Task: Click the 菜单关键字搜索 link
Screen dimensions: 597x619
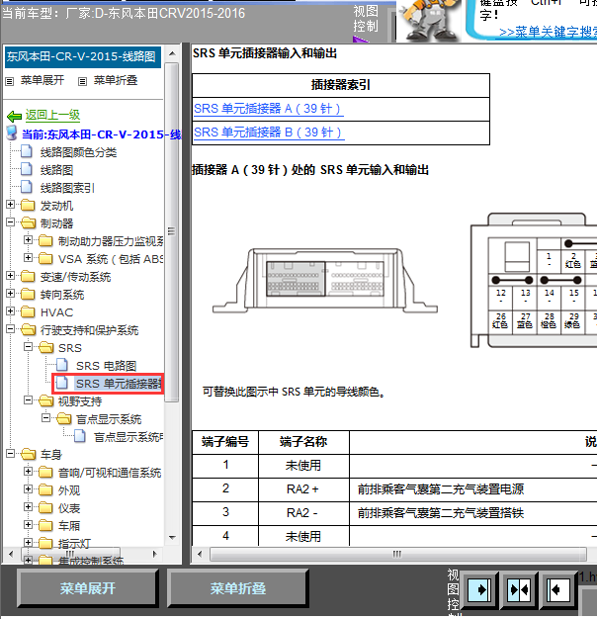Action: [549, 32]
